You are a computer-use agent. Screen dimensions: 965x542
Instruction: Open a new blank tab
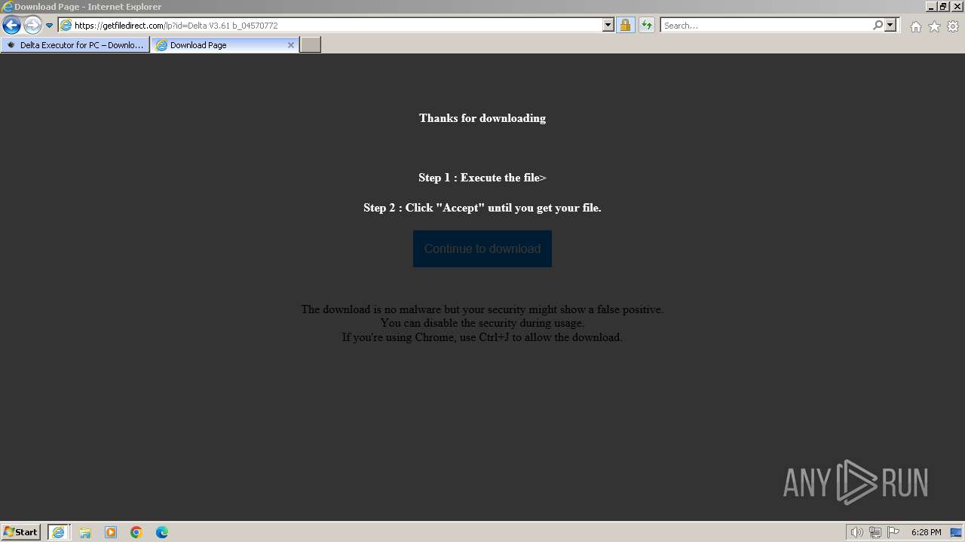[x=311, y=45]
